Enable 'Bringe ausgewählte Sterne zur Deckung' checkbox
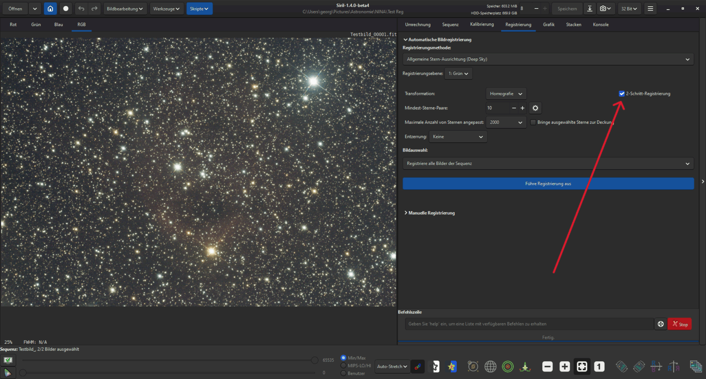The image size is (706, 379). coord(533,122)
